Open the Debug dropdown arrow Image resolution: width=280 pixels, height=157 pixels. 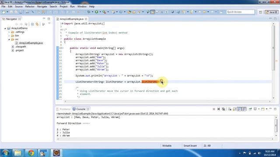[x=92, y=12]
